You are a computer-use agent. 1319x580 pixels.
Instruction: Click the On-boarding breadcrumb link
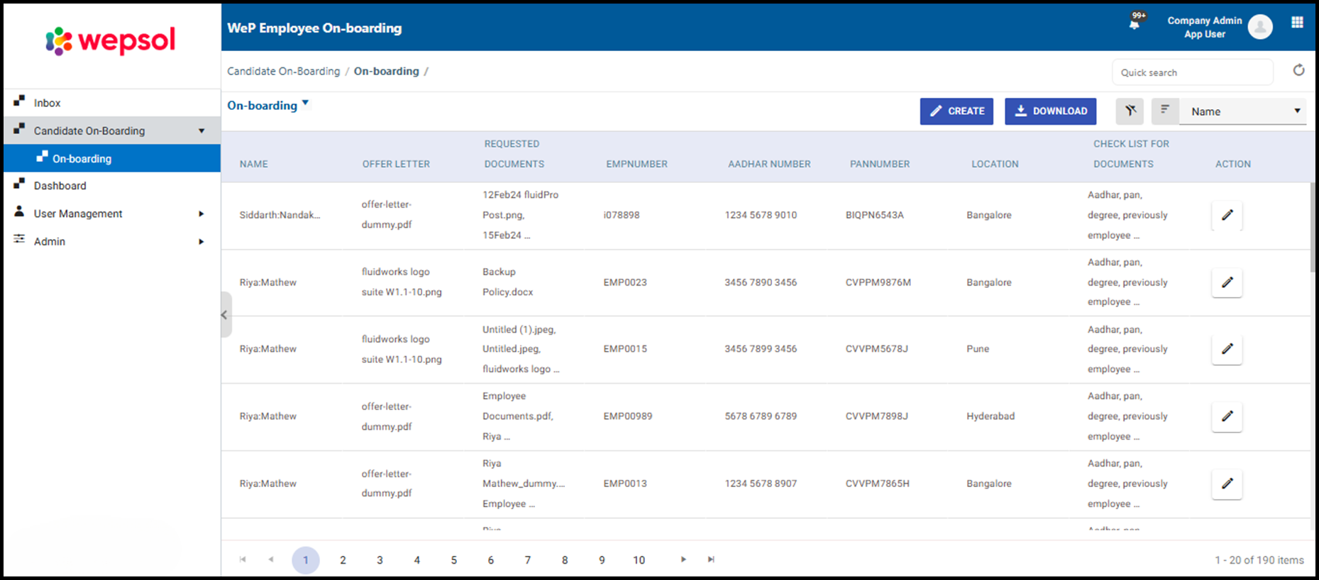(x=387, y=71)
